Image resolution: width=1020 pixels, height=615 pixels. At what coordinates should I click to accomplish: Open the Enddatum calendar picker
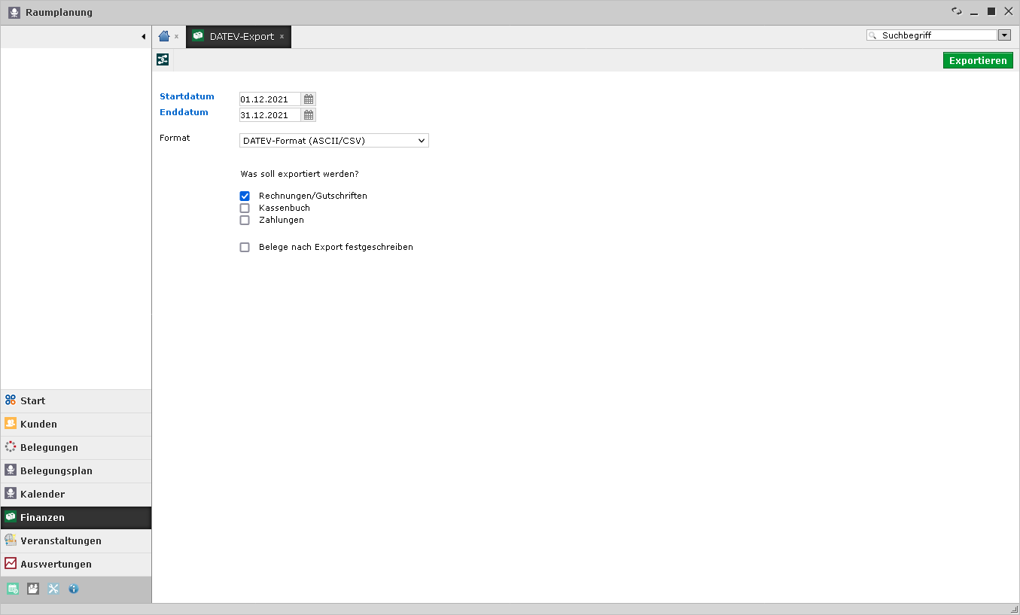click(x=309, y=115)
